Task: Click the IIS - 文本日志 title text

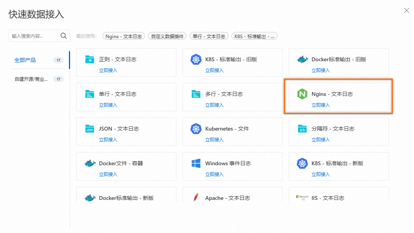Action: click(328, 198)
